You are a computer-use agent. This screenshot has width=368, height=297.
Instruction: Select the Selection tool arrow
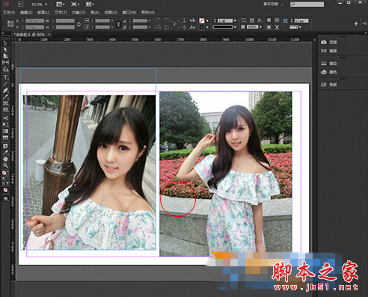tap(5, 43)
